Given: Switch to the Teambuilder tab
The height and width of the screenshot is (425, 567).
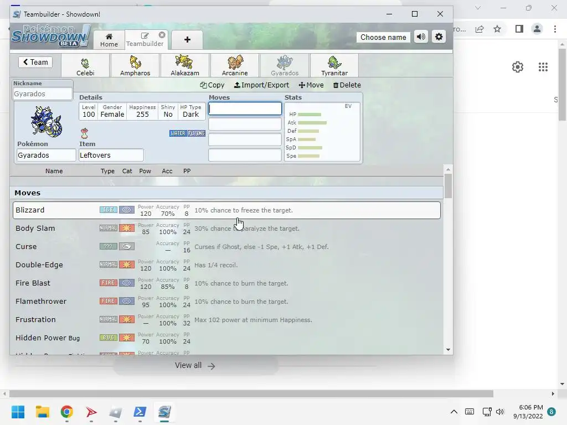Looking at the screenshot, I should (145, 40).
